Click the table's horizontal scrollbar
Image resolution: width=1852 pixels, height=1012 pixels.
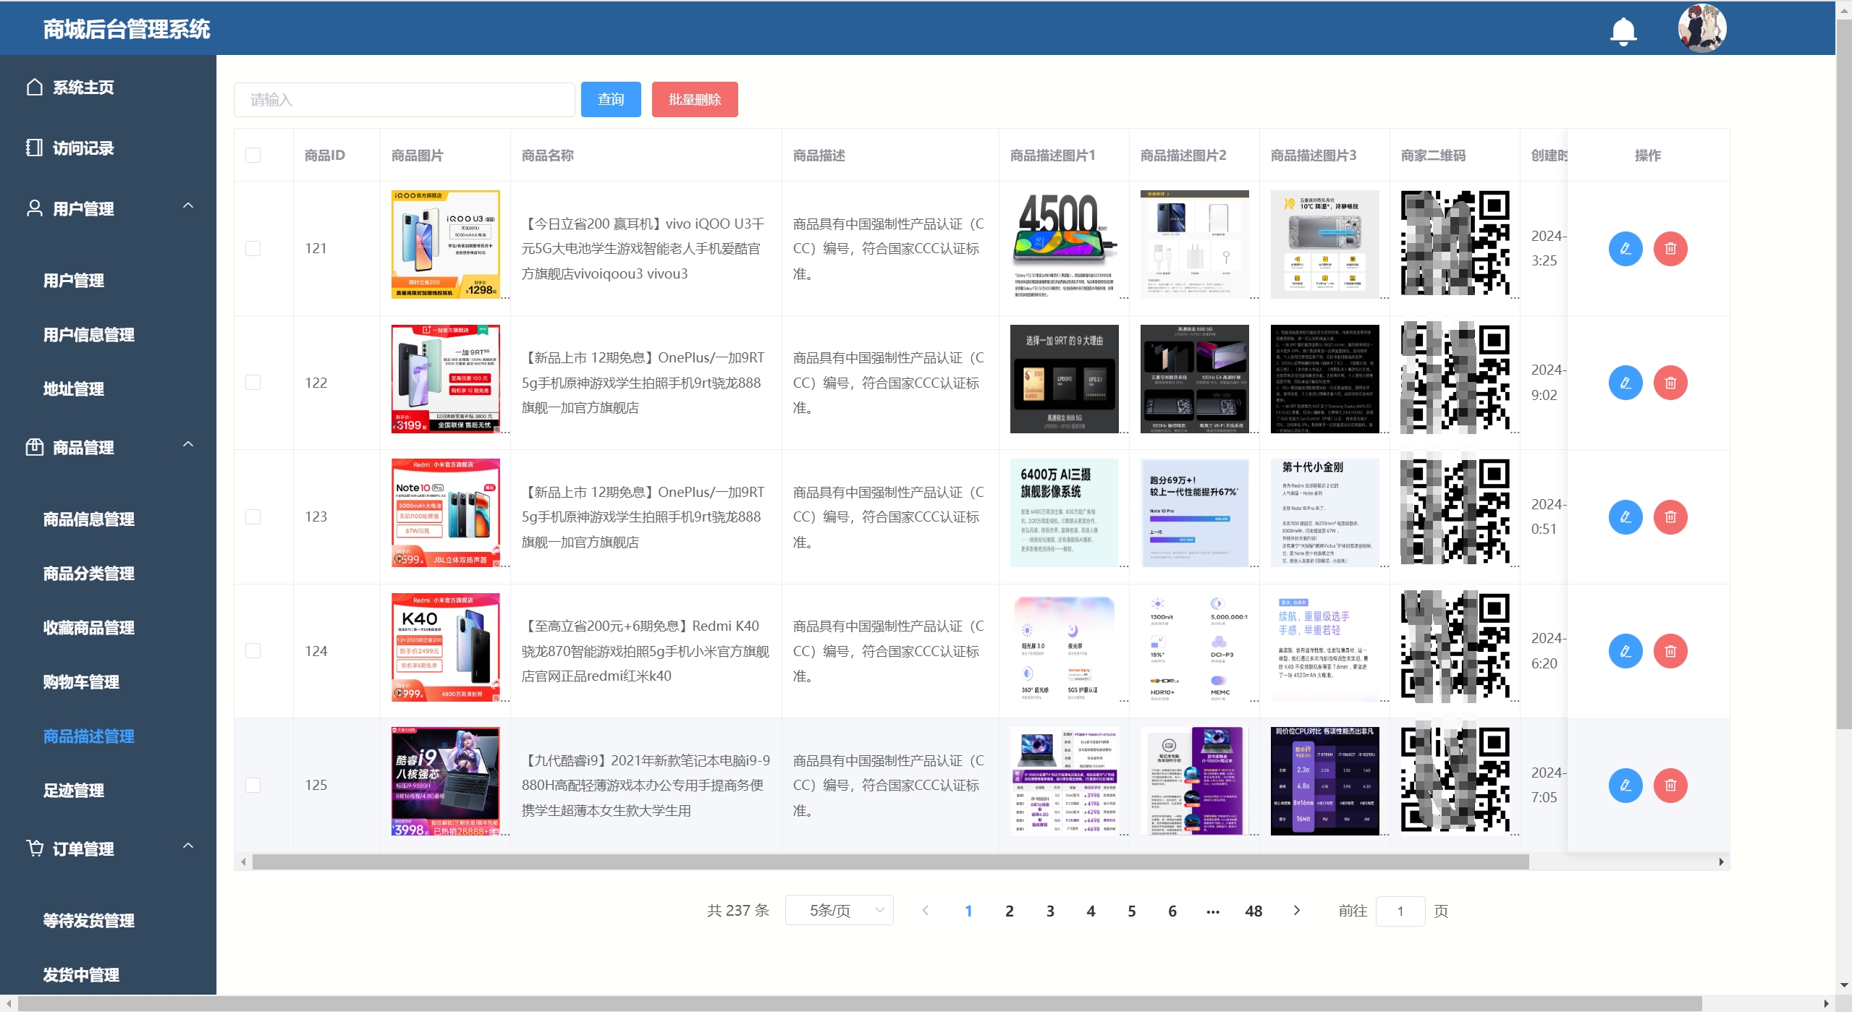pyautogui.click(x=890, y=862)
